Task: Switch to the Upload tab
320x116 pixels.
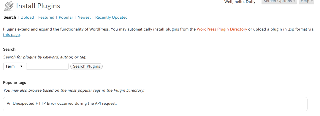Action: 27,17
